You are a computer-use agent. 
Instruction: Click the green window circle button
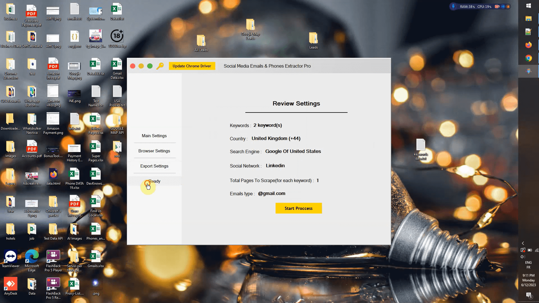coord(150,66)
